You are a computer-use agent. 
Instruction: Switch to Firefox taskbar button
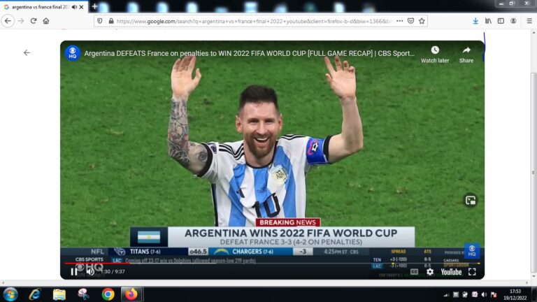[x=131, y=294]
